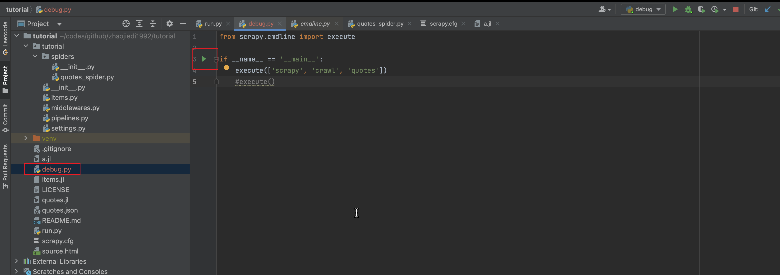Collapse all items in the project tree
780x275 pixels.
coord(153,24)
